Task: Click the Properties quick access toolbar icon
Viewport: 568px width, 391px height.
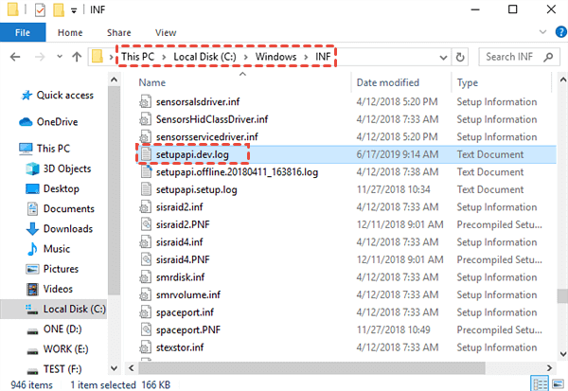Action: 40,9
